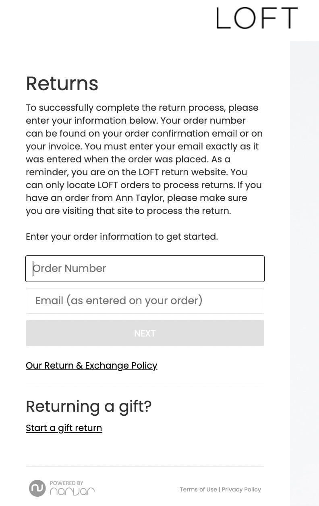This screenshot has width=319, height=506.
Task: Click the POWERED BY label in footer
Action: click(66, 483)
